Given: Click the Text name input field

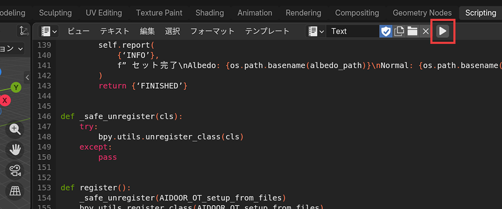Looking at the screenshot, I should click(x=353, y=31).
